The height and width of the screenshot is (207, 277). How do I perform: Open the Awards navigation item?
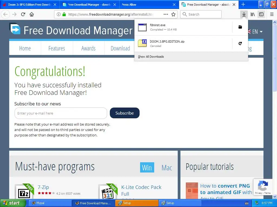(x=88, y=48)
